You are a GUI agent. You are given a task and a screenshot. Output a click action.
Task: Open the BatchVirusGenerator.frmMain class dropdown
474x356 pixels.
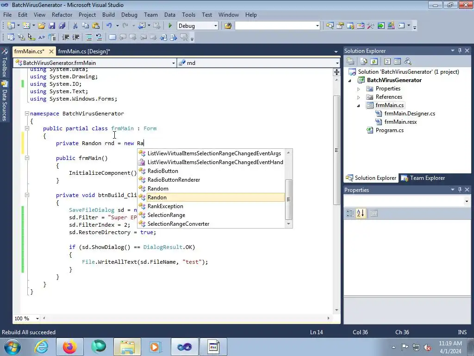pyautogui.click(x=173, y=63)
